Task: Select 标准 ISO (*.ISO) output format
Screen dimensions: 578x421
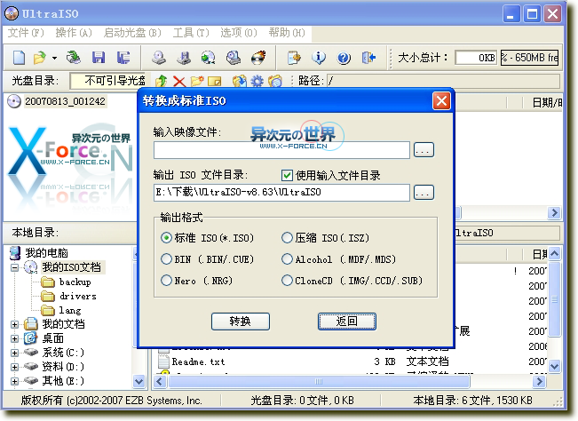Action: (x=167, y=238)
